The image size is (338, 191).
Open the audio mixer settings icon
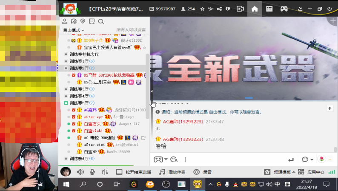pyautogui.click(x=105, y=172)
